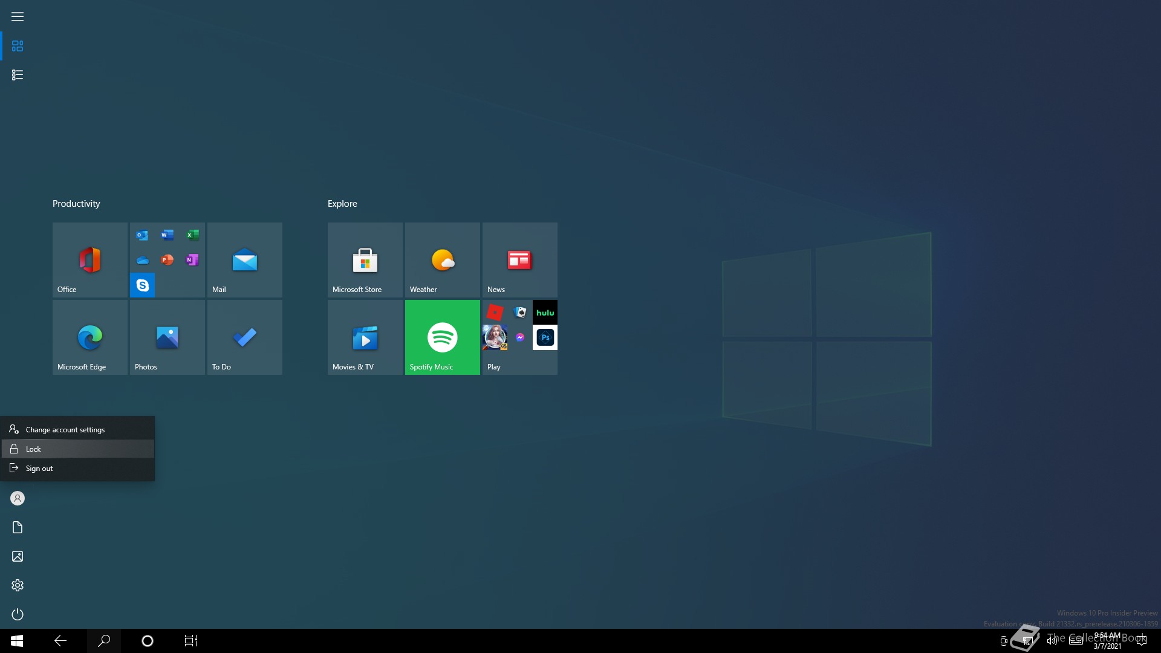This screenshot has width=1161, height=653.
Task: Choose Sign out in account menu
Action: click(39, 469)
